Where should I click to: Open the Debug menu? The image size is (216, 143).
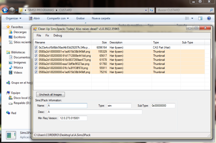coord(57,35)
